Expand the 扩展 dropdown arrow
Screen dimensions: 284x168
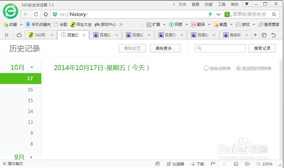click(164, 25)
